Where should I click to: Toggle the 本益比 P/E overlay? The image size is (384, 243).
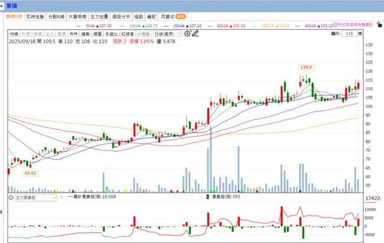(x=112, y=34)
